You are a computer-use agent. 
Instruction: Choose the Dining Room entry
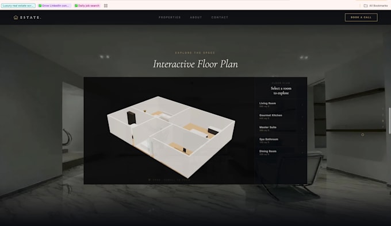pyautogui.click(x=281, y=153)
